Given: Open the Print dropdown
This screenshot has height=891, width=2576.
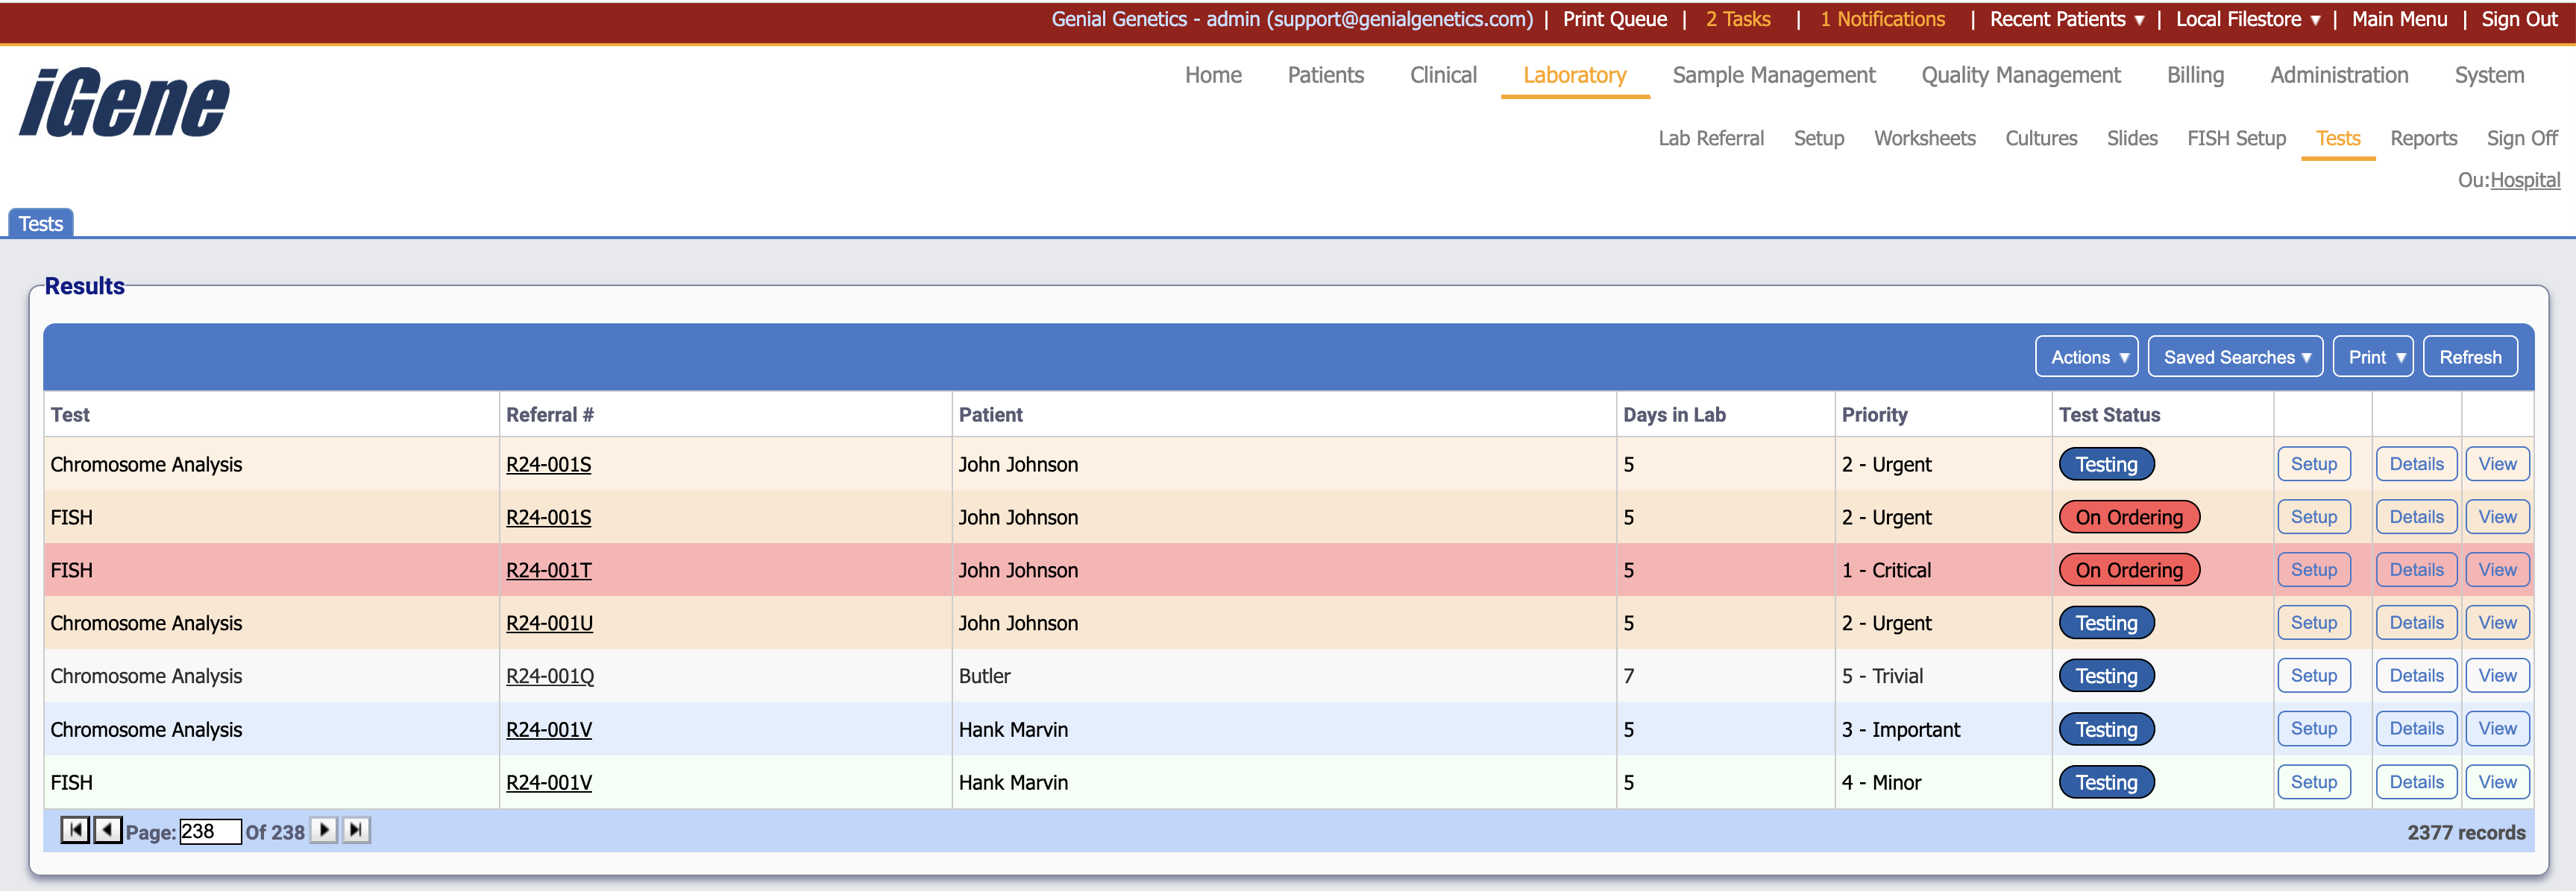Looking at the screenshot, I should pos(2372,358).
